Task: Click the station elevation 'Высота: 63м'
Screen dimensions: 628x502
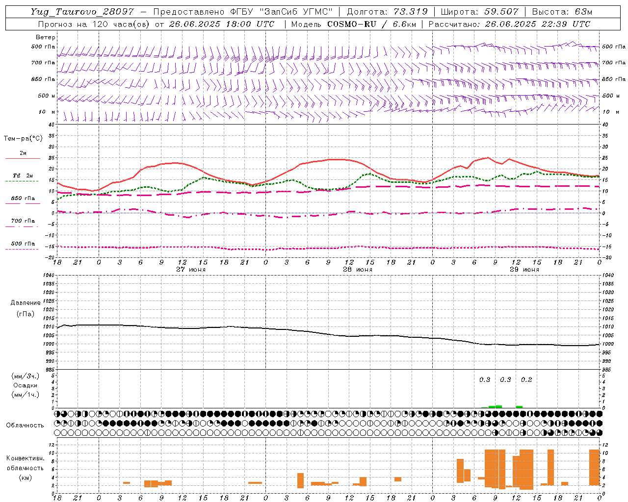Action: pyautogui.click(x=562, y=12)
